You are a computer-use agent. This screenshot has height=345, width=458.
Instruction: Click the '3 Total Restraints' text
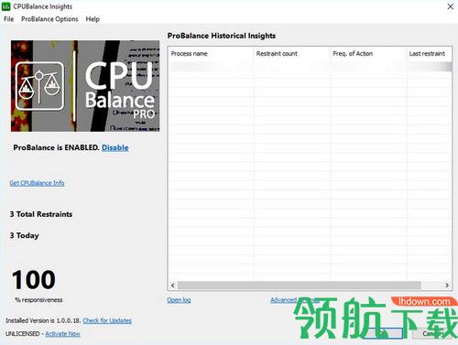[41, 214]
